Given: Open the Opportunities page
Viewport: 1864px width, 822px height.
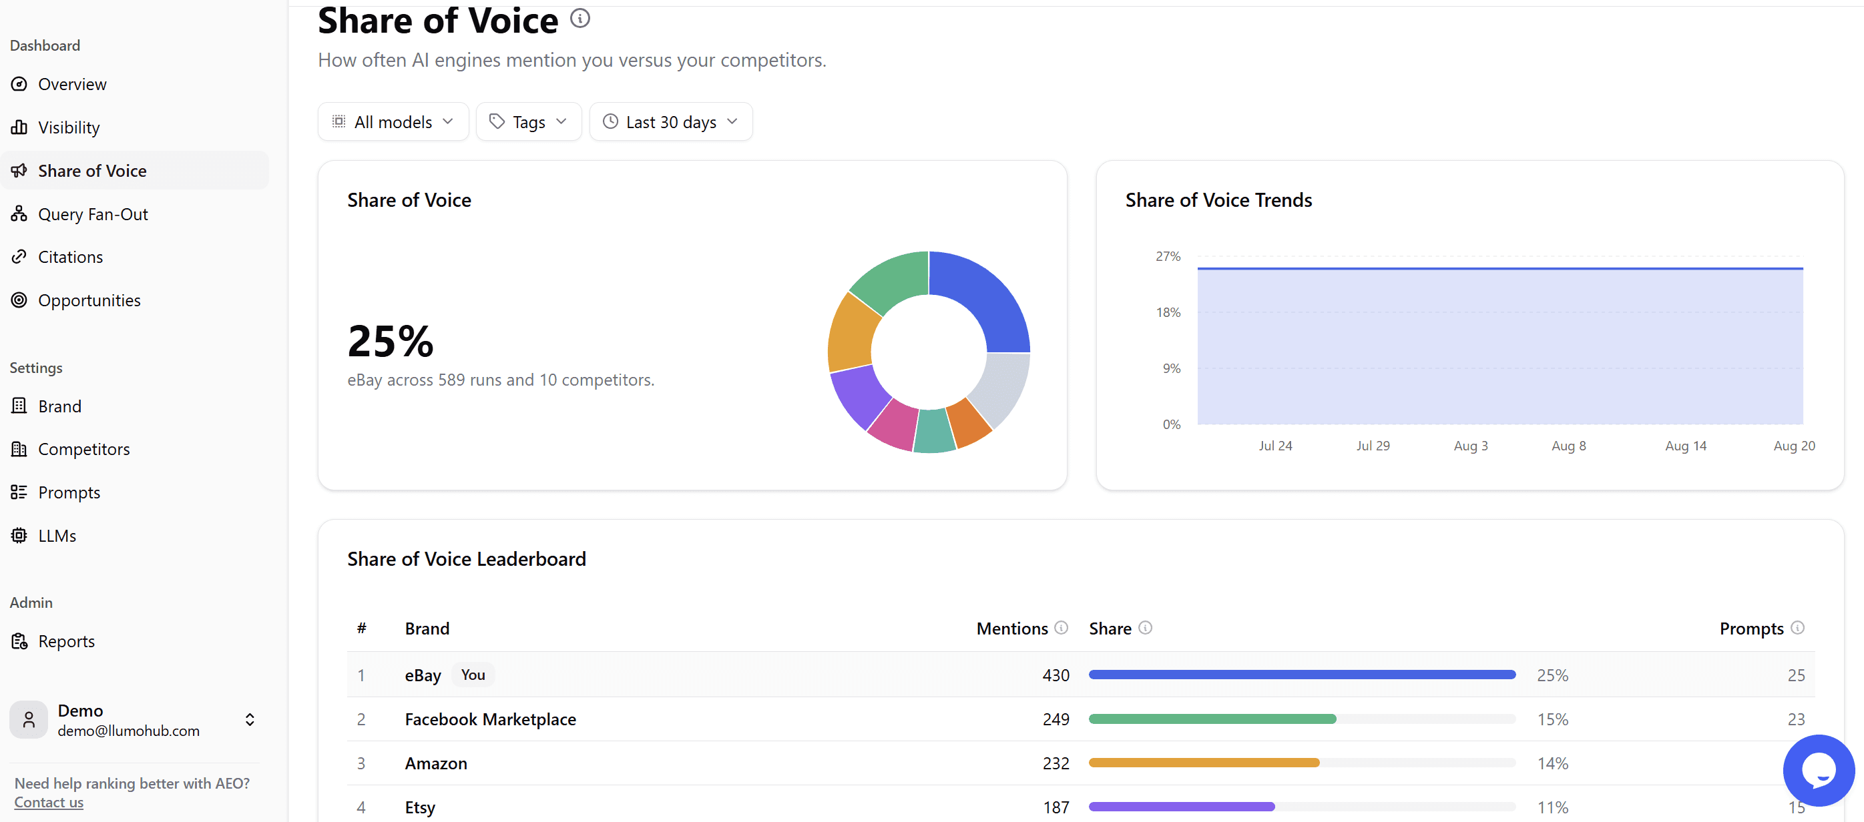Looking at the screenshot, I should click(x=89, y=301).
